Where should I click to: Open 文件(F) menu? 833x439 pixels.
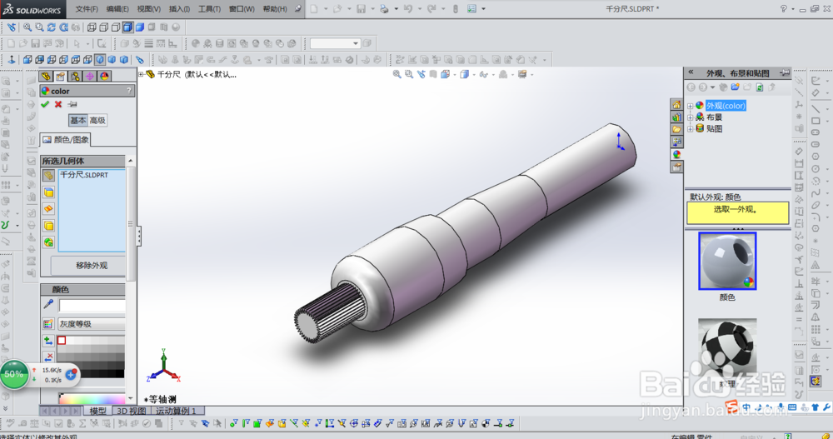click(87, 9)
